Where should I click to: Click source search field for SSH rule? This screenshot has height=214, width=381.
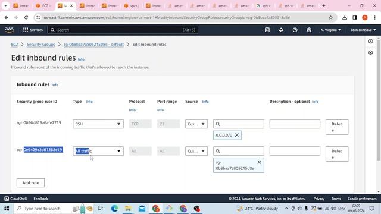[239, 124]
